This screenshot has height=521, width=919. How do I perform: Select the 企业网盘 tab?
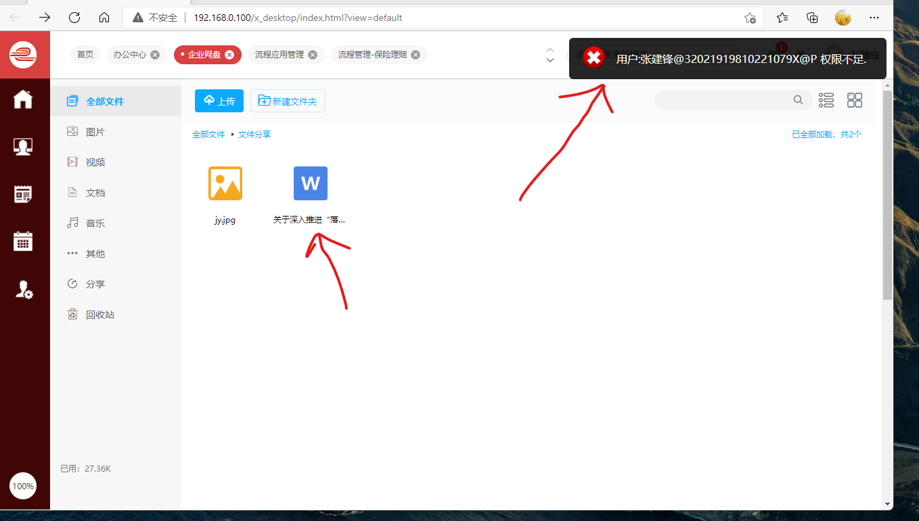click(204, 55)
